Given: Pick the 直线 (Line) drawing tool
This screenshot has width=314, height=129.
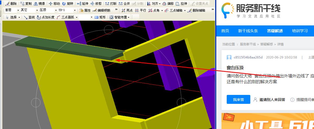Looking at the screenshot, I should (x=29, y=17).
